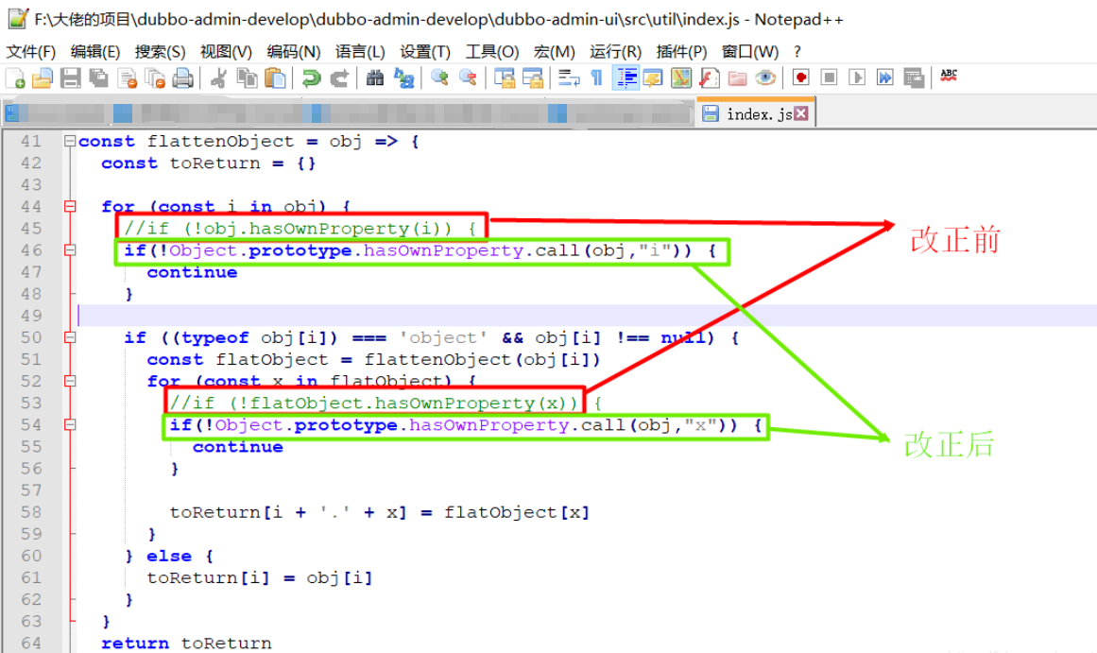Open the 设置(T) menu
Screen dimensions: 1097x653
424,52
